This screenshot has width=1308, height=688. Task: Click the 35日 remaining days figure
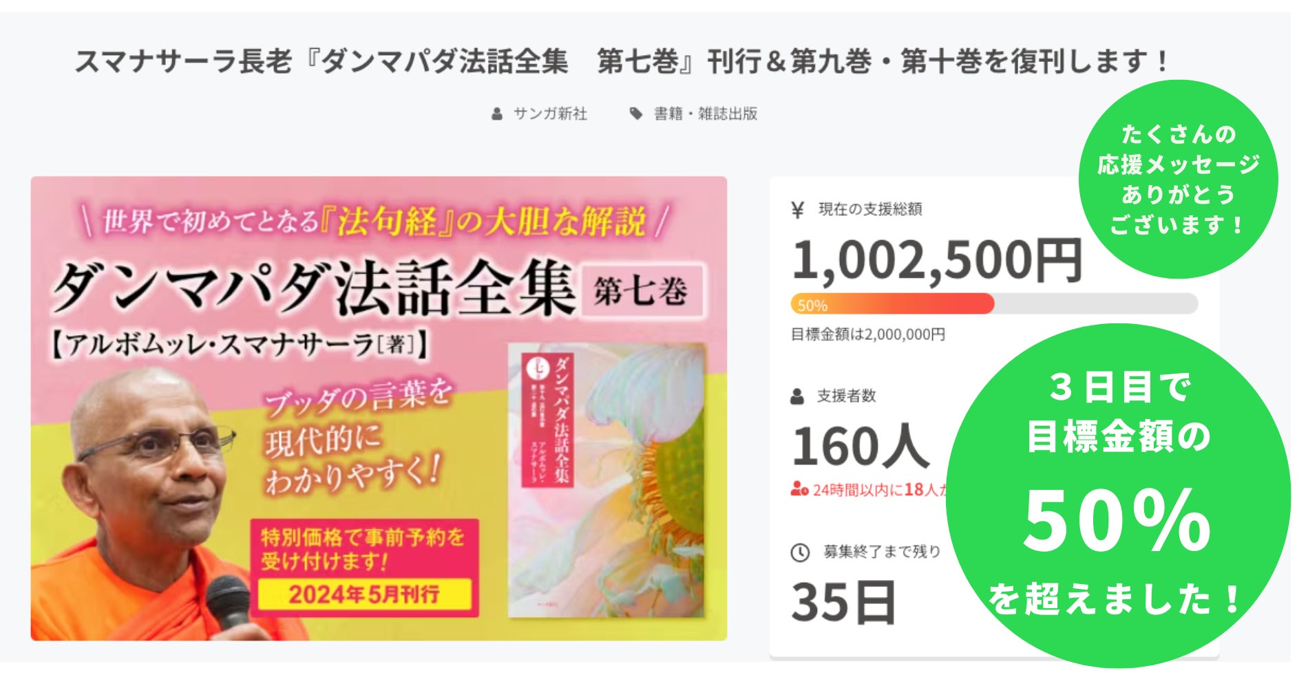844,603
